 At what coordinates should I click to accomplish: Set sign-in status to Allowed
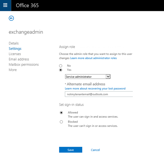61,112
